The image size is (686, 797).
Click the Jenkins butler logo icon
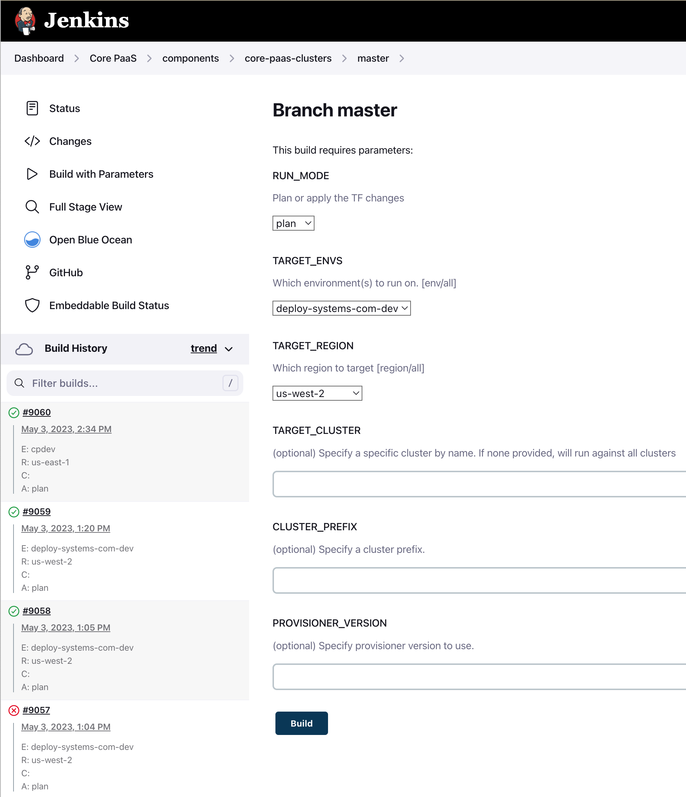(26, 21)
